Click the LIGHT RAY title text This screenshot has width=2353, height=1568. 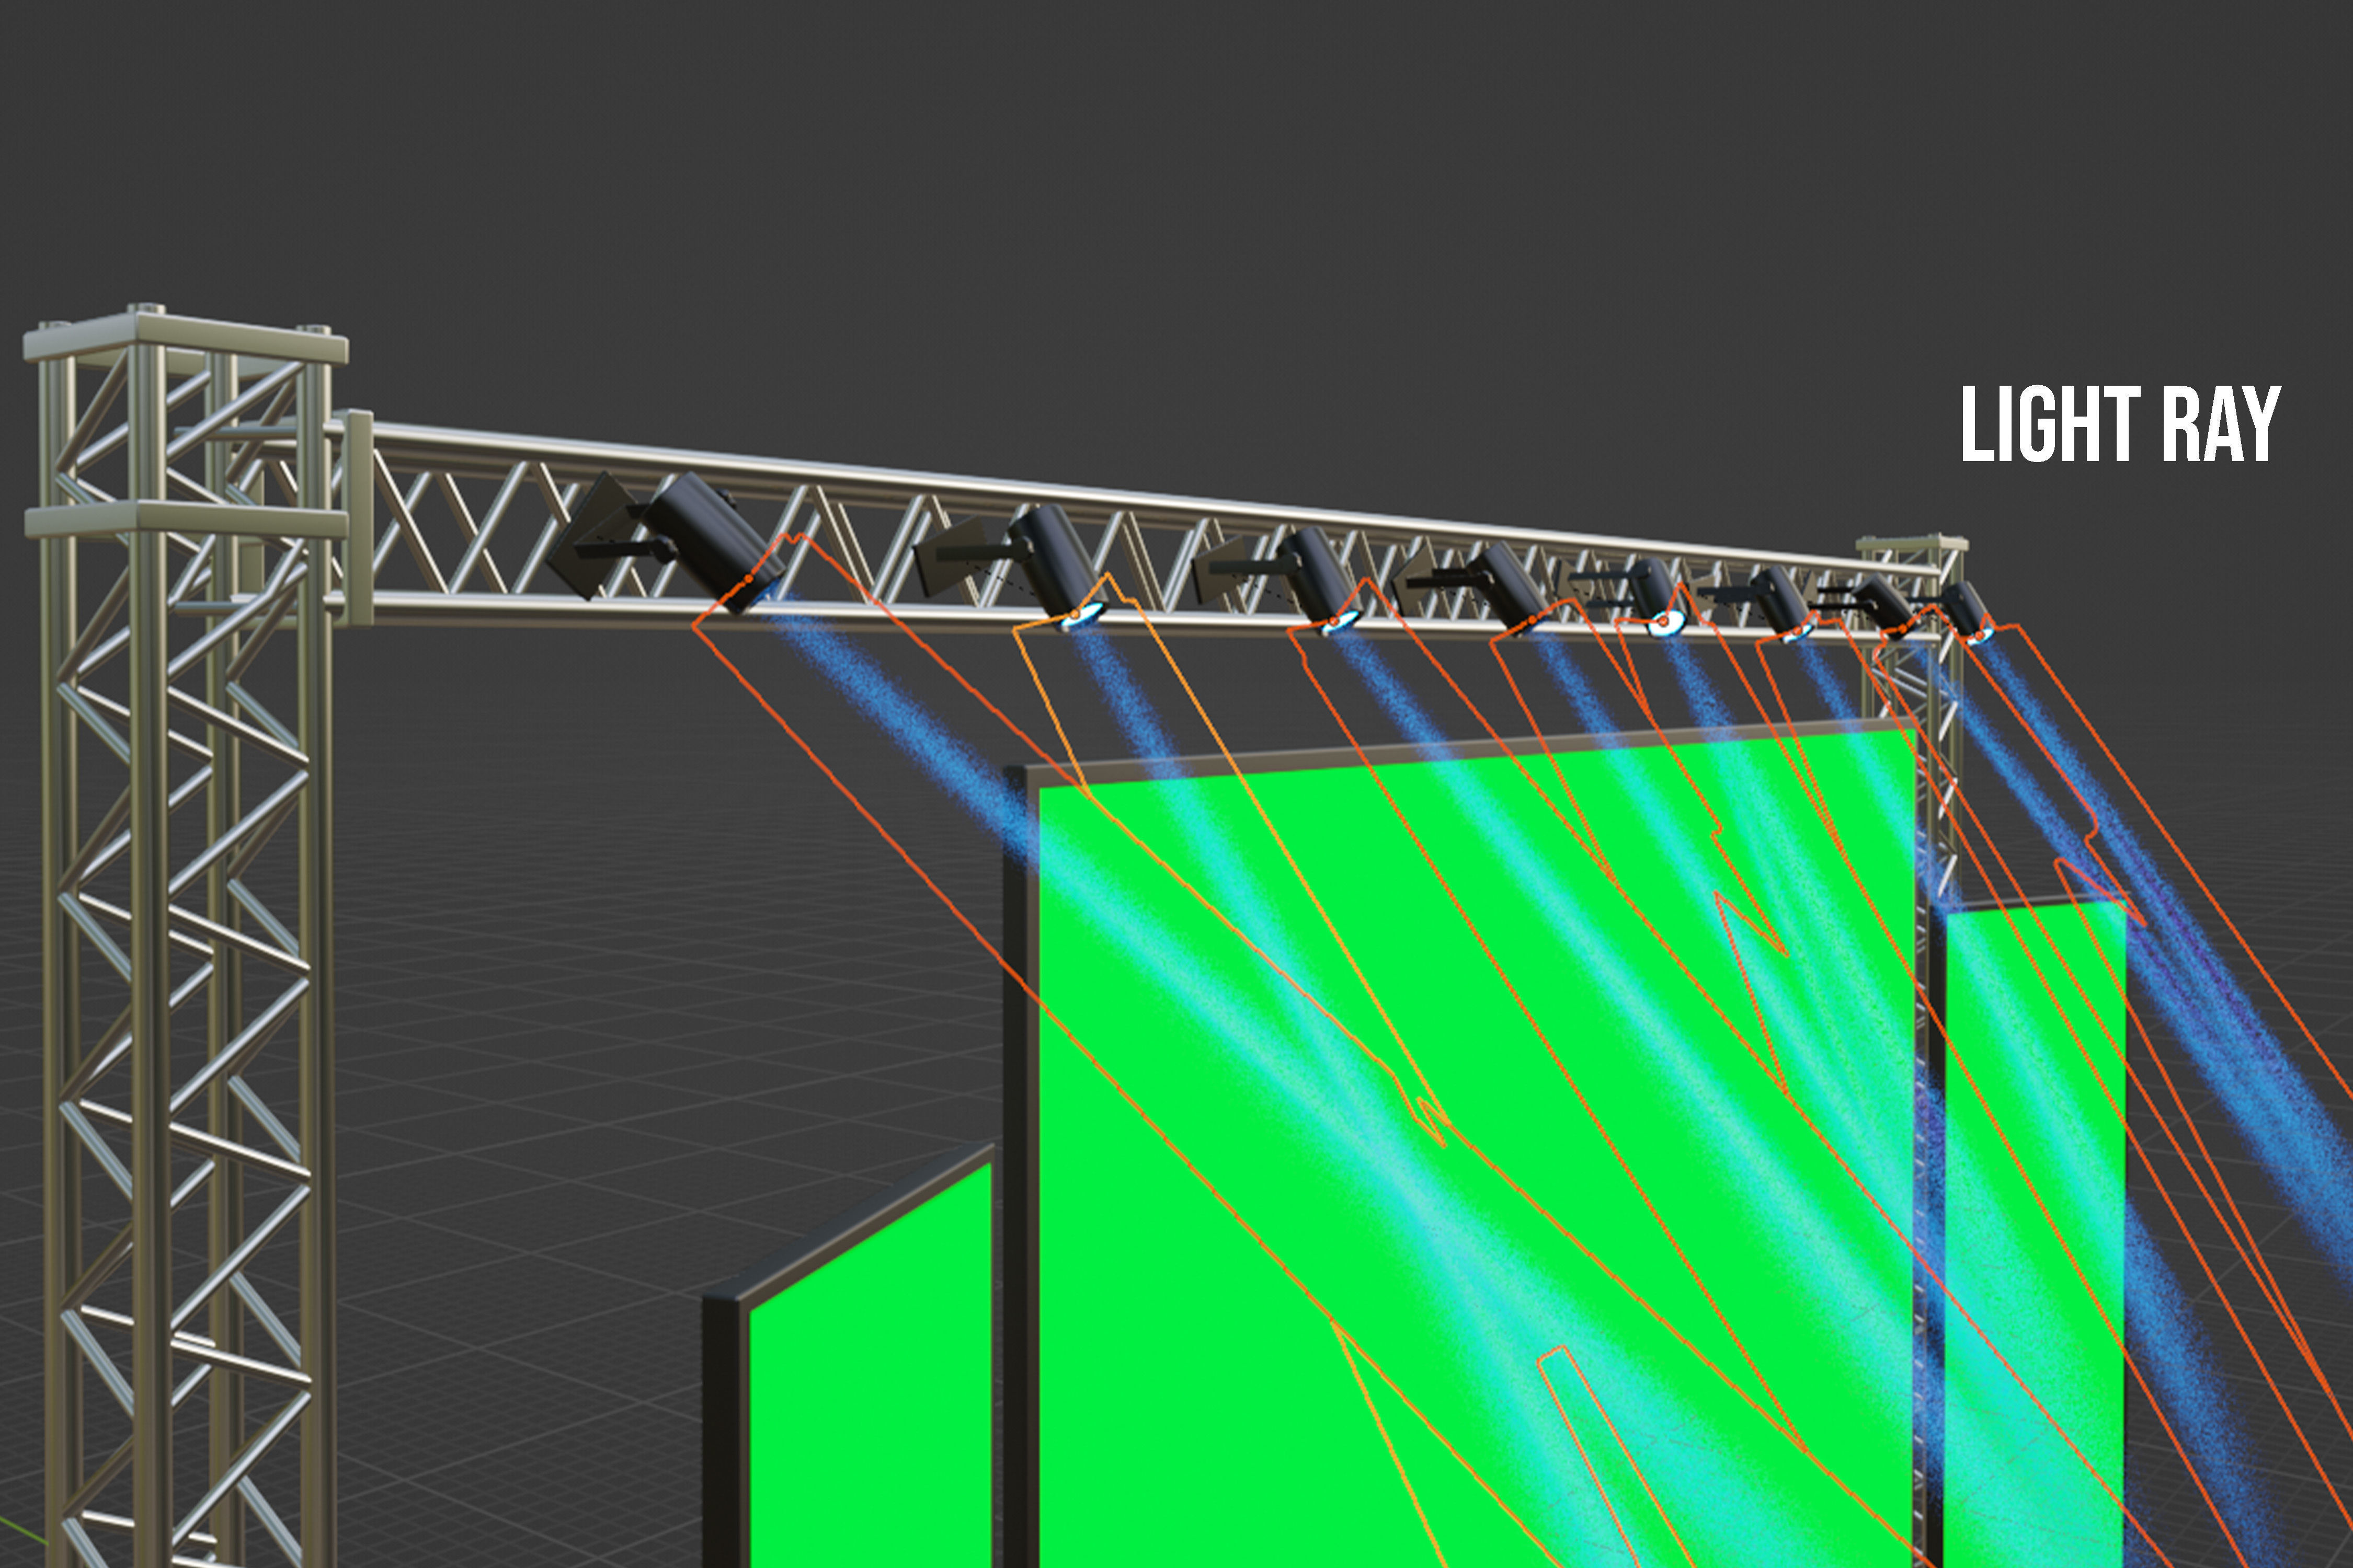(2120, 424)
